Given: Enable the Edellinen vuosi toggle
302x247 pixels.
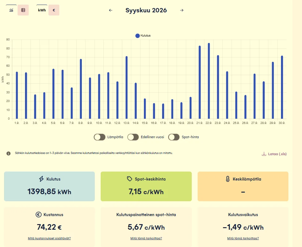Looking at the screenshot, I should pyautogui.click(x=133, y=137).
